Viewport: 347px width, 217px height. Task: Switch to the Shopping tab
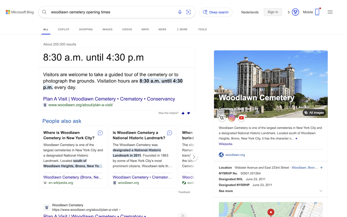(x=86, y=29)
